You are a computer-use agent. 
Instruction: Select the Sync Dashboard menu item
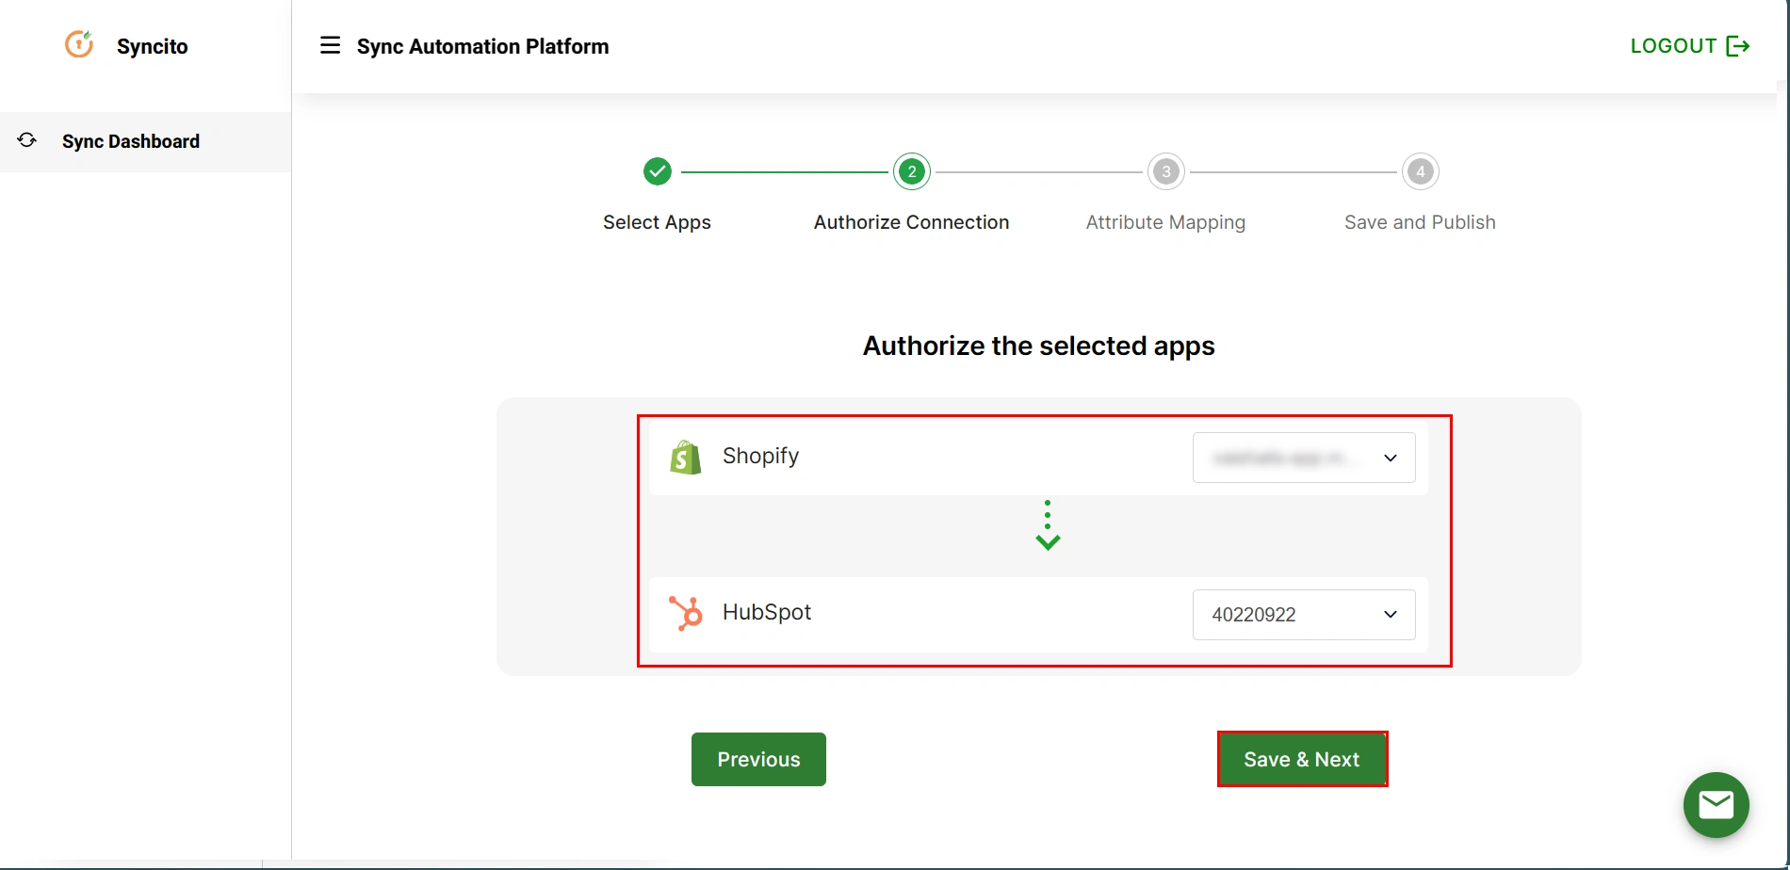pyautogui.click(x=130, y=141)
